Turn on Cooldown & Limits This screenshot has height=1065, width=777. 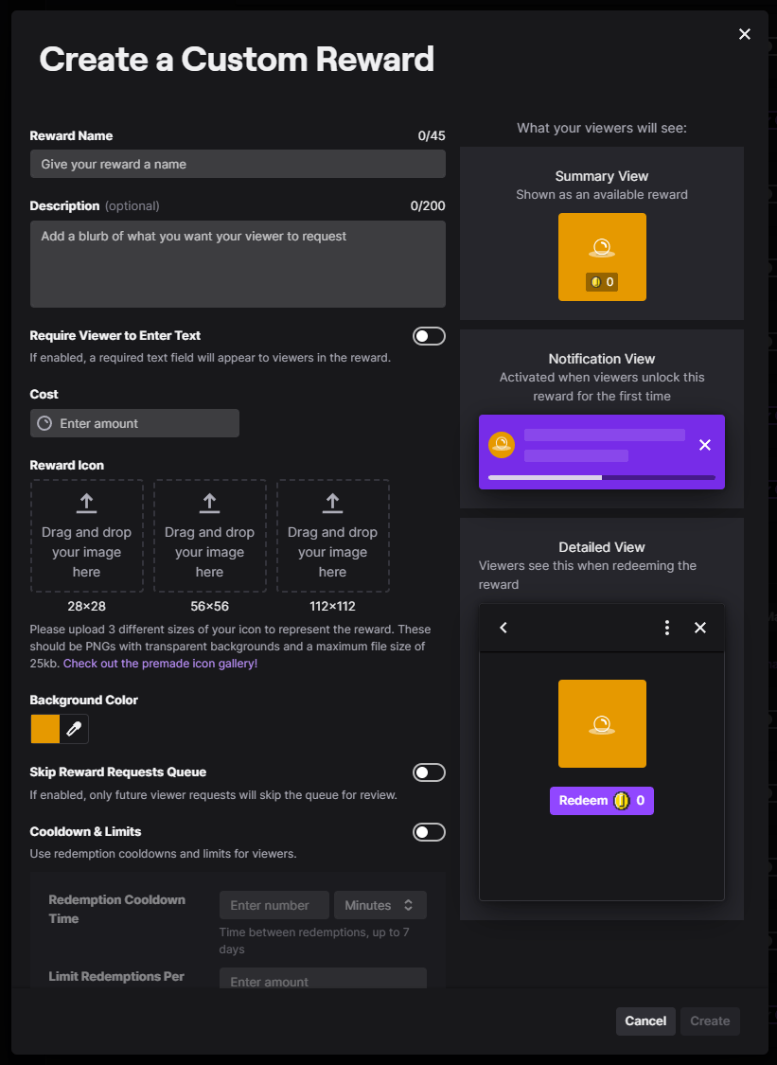[x=429, y=832]
